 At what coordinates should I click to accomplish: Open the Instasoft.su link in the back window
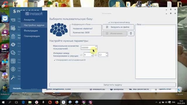(x=97, y=89)
